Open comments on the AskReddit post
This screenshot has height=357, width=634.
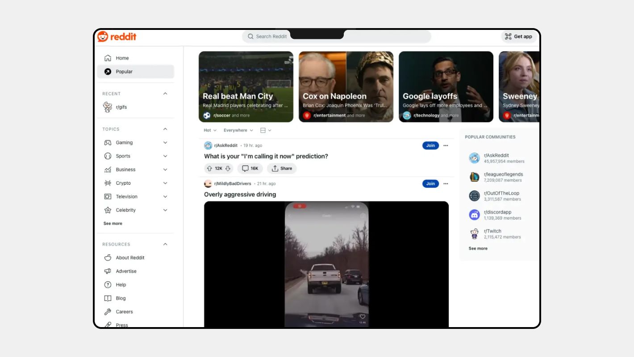click(250, 169)
